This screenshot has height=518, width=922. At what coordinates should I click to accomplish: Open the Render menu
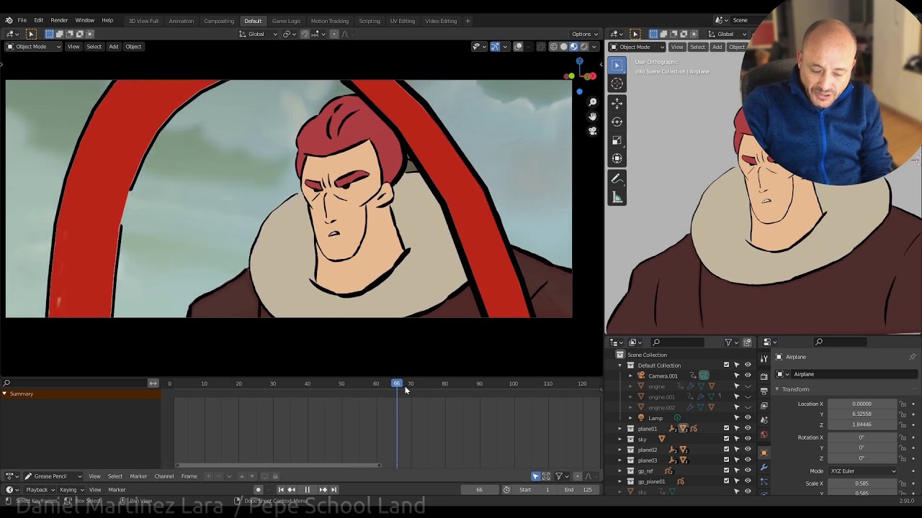[x=59, y=20]
